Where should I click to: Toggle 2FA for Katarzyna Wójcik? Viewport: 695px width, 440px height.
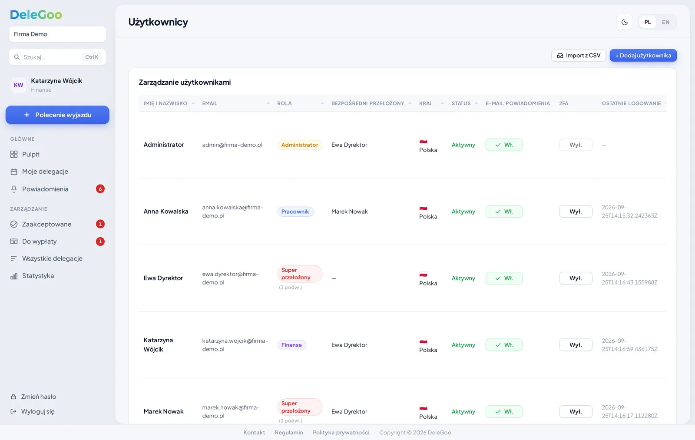pos(576,345)
